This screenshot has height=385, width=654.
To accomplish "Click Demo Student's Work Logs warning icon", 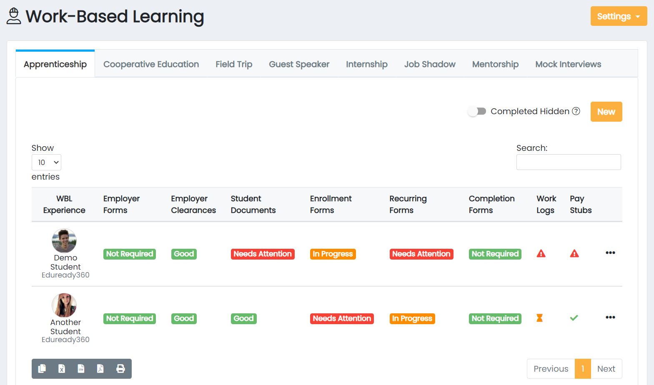I will pyautogui.click(x=541, y=254).
